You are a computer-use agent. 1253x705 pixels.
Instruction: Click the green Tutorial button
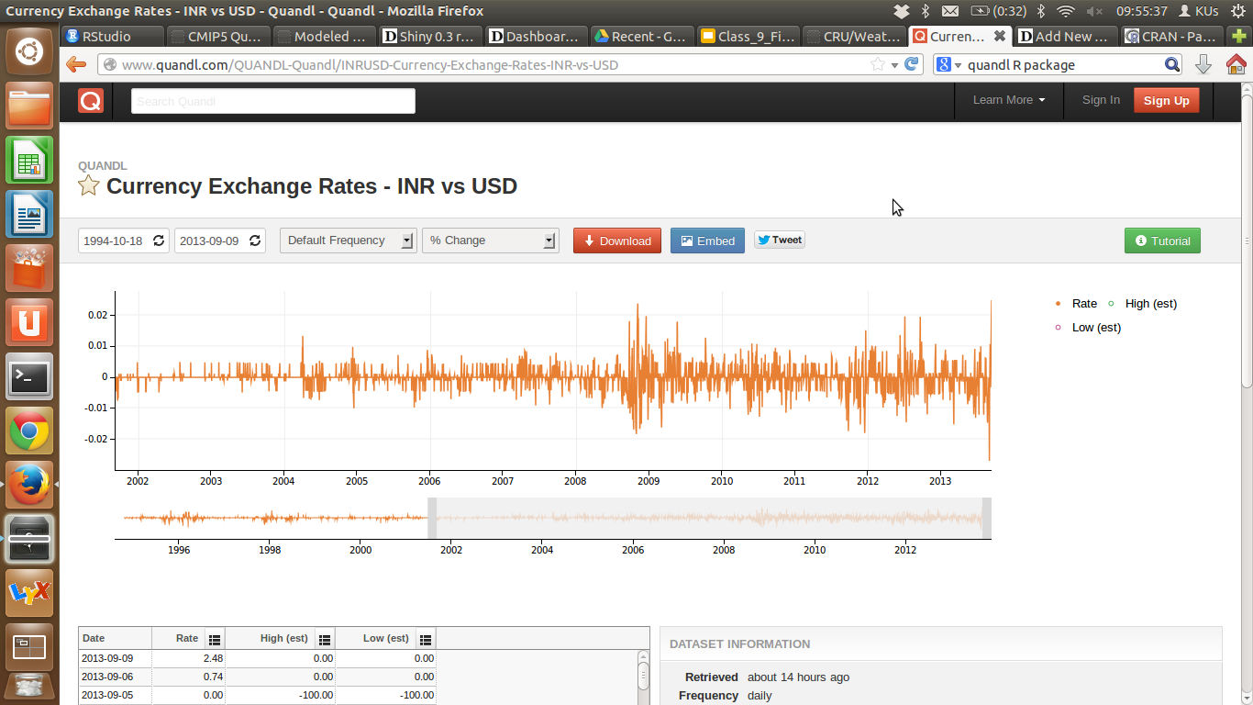[x=1162, y=241]
